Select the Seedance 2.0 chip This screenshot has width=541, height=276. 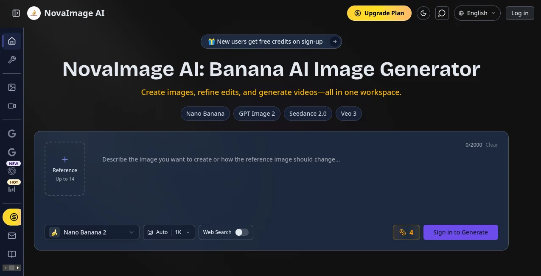tap(308, 114)
